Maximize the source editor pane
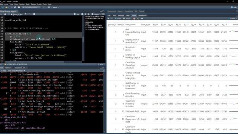 tap(103, 11)
